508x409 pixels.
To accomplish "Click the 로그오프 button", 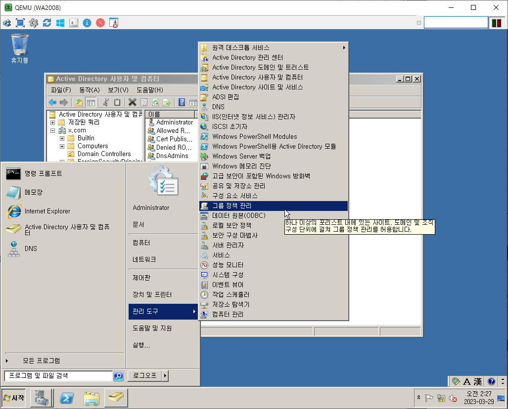I will 145,375.
